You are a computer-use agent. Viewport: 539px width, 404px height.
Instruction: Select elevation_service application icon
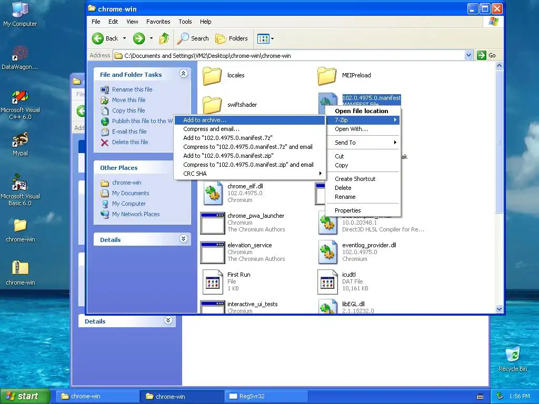213,252
